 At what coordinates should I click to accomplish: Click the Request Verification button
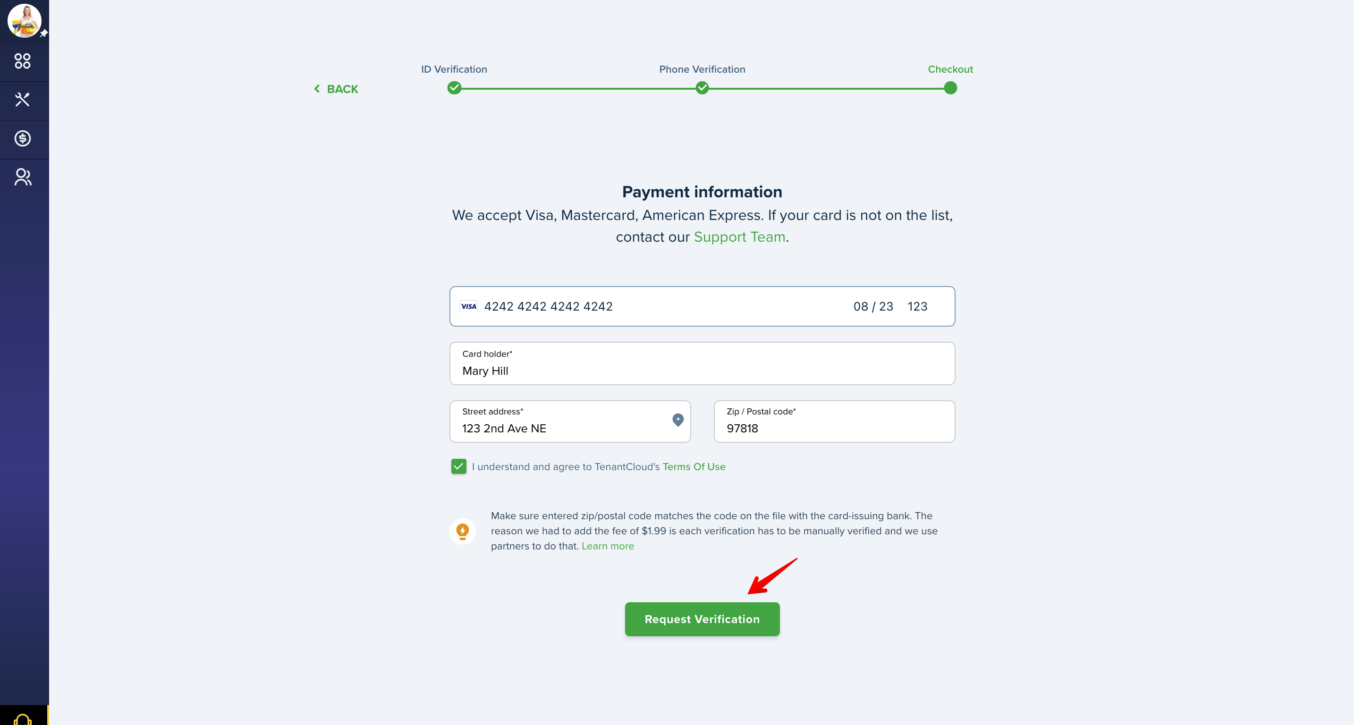(702, 619)
